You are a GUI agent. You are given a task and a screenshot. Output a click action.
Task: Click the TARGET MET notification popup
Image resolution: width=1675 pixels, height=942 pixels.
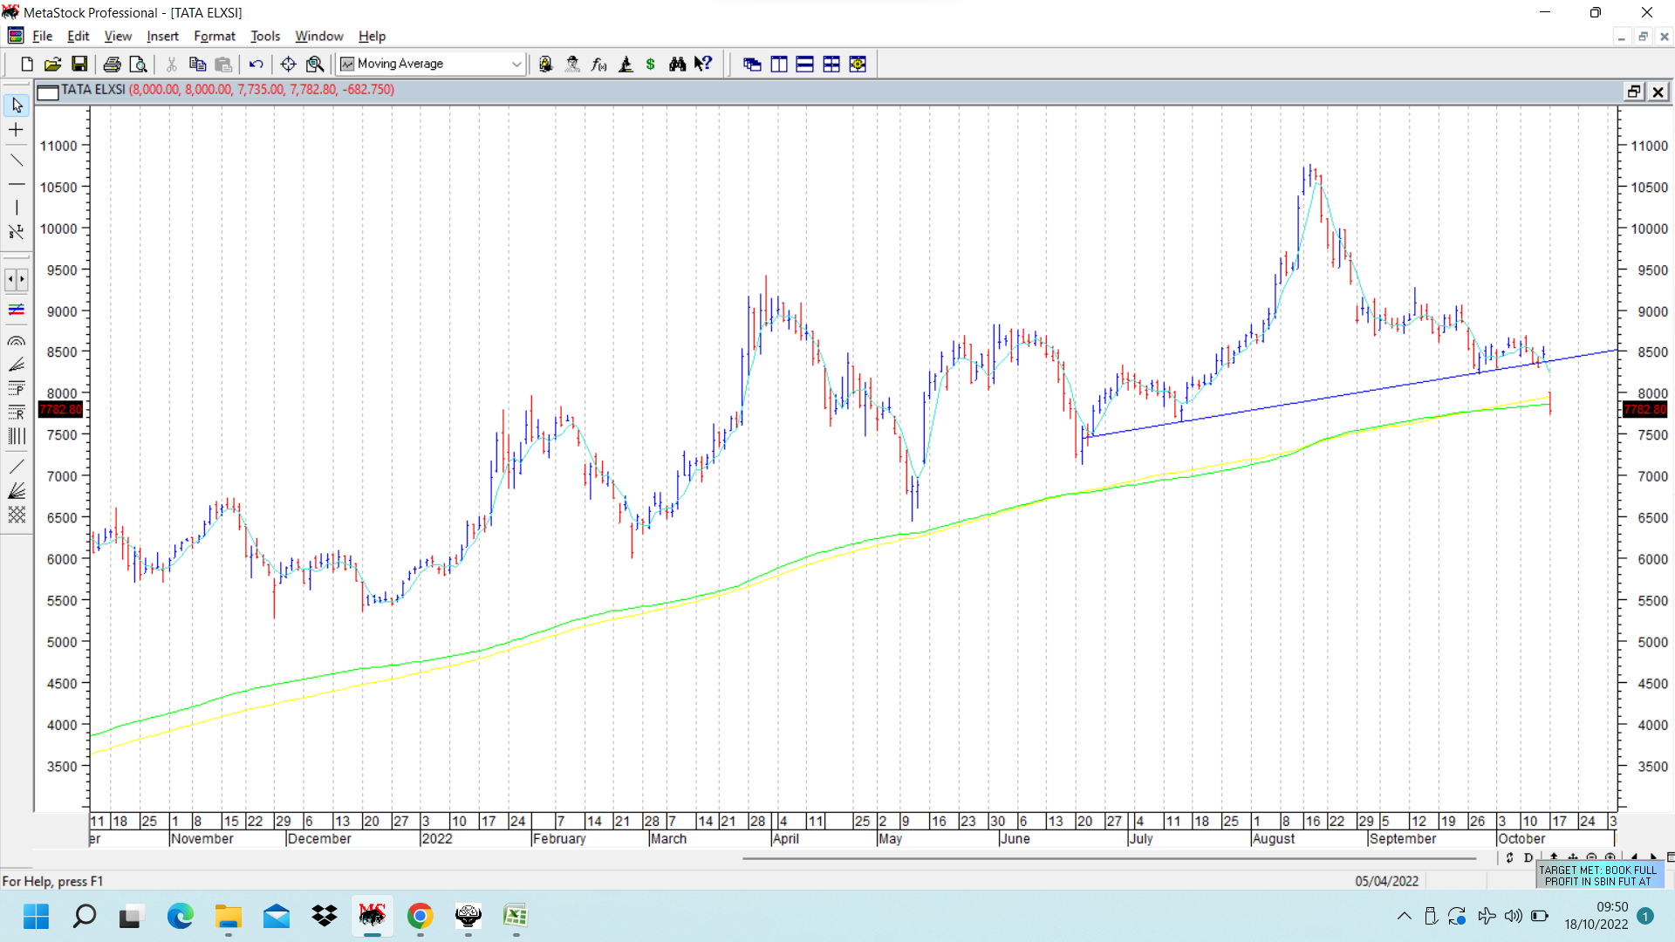point(1598,875)
